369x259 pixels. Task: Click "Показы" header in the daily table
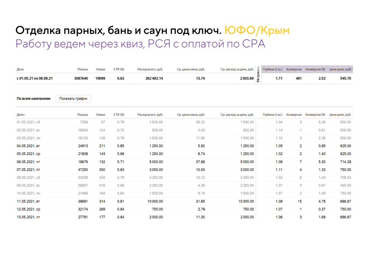pos(82,115)
